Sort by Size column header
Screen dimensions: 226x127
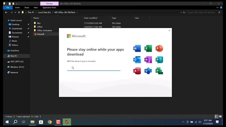coord(137,18)
